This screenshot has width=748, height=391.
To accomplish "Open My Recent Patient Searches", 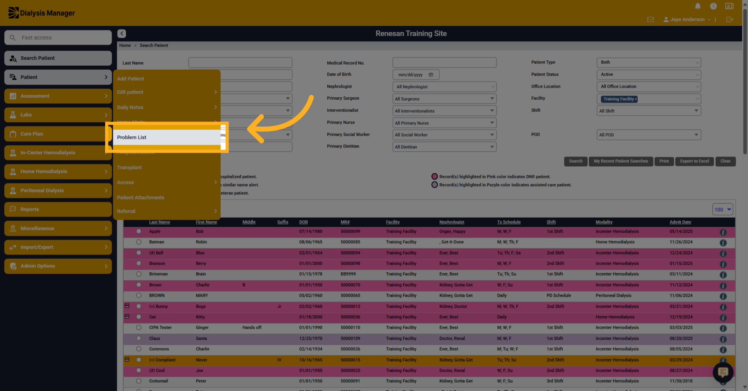I will coord(621,161).
